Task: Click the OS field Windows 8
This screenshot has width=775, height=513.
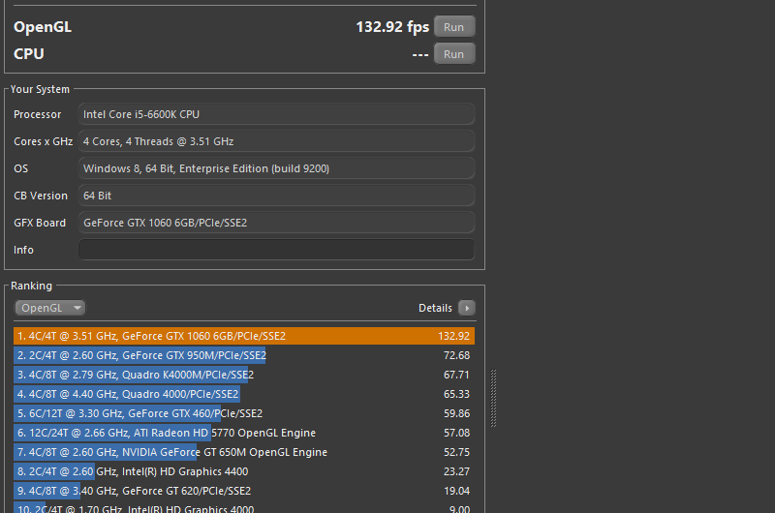Action: pyautogui.click(x=276, y=168)
